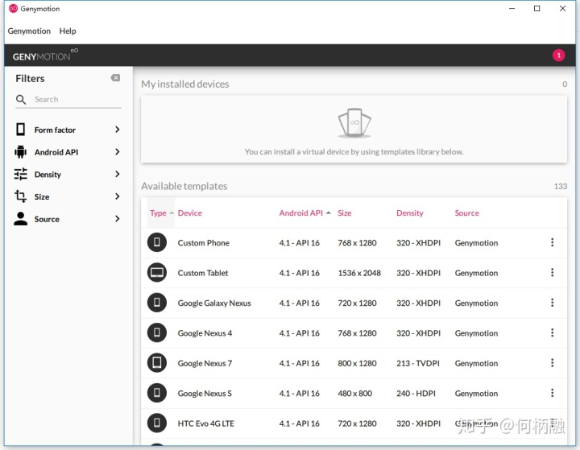This screenshot has width=580, height=450.
Task: Open the Genymotion menu
Action: [x=29, y=31]
